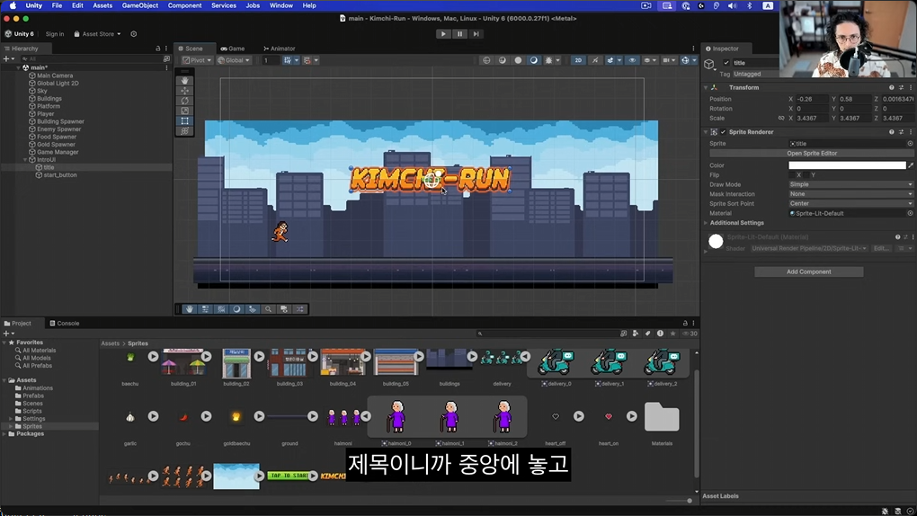Open the Tag Untagged dropdown

point(755,75)
